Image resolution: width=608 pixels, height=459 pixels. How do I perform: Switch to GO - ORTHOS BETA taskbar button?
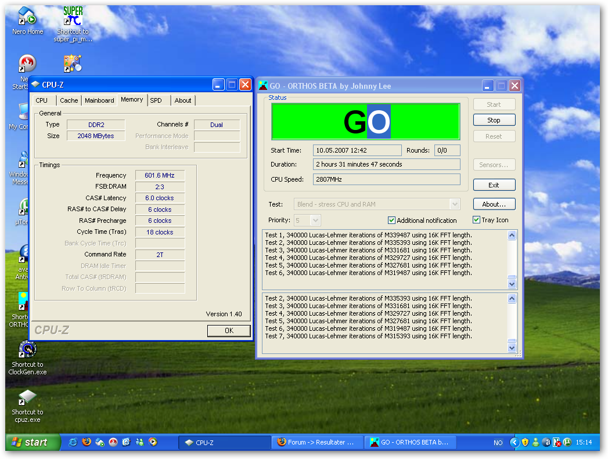click(x=411, y=442)
